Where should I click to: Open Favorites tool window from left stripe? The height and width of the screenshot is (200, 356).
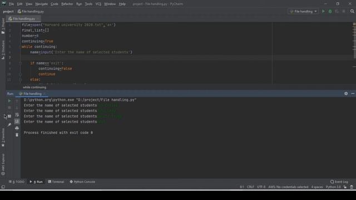click(x=3, y=138)
